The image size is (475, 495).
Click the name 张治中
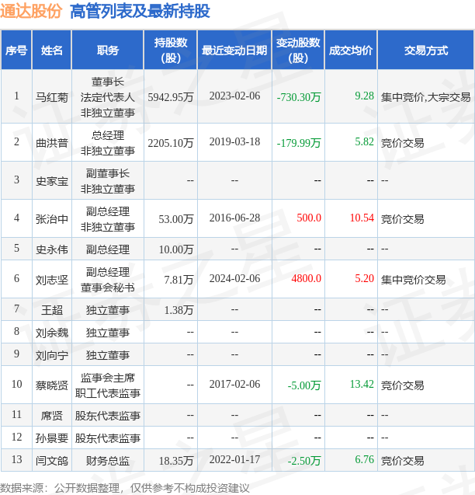click(52, 219)
